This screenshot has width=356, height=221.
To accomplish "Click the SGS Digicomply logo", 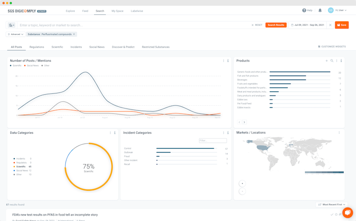I will pos(27,11).
